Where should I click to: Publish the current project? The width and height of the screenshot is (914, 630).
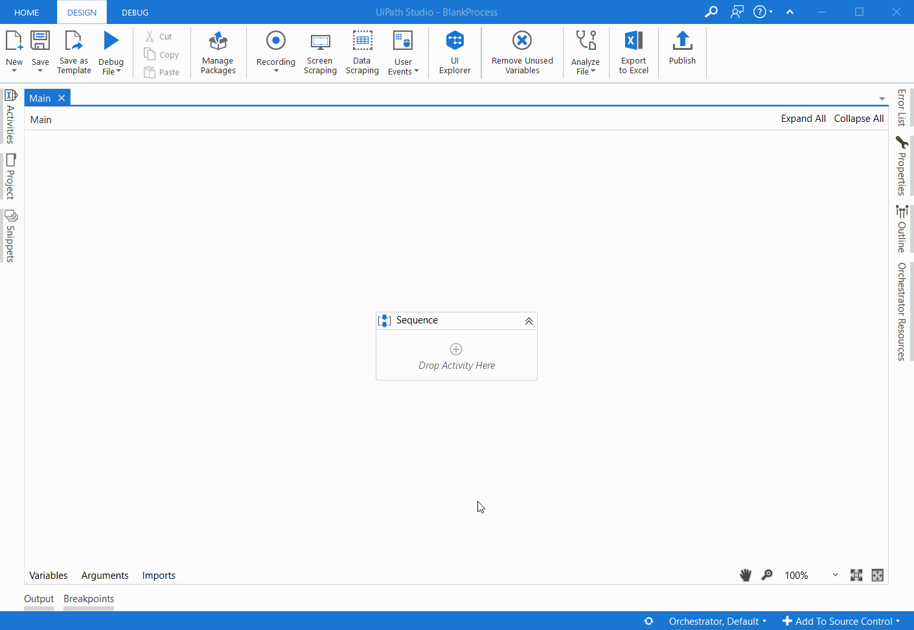click(x=682, y=52)
